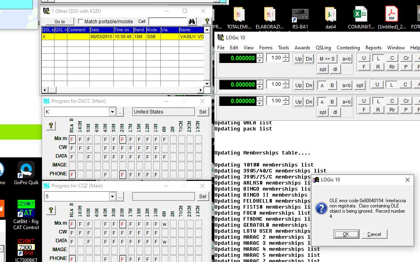Click the Progress for DXCC title bar icon

(x=46, y=101)
